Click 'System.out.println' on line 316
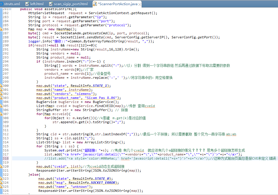278x195 pixels. [x=63, y=150]
